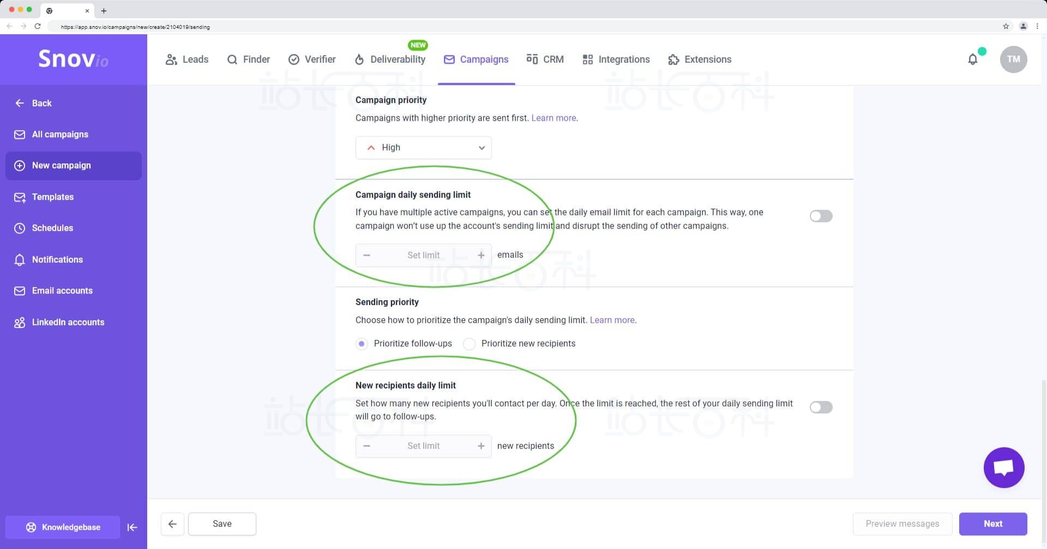
Task: Open the live chat widget
Action: [1004, 468]
